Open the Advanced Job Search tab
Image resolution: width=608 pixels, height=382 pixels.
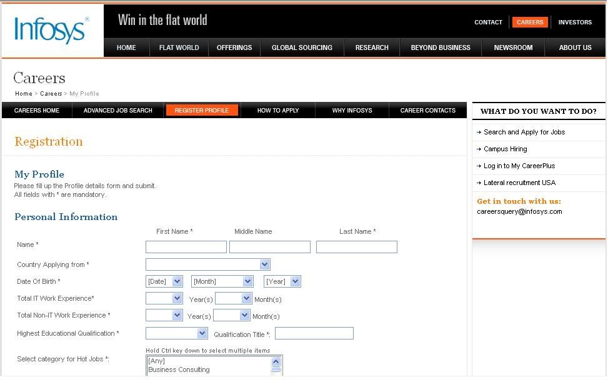tap(118, 111)
